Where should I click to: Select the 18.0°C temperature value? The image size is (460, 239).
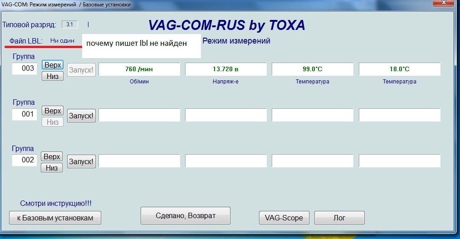point(400,69)
